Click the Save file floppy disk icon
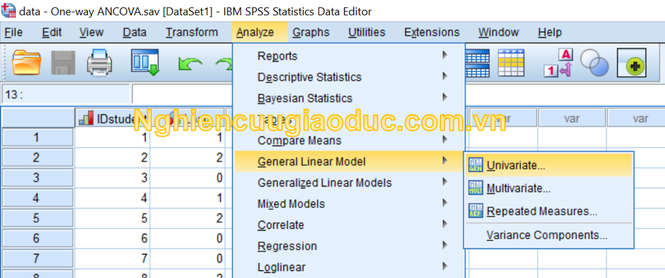Viewport: 665px width, 278px height. [63, 63]
